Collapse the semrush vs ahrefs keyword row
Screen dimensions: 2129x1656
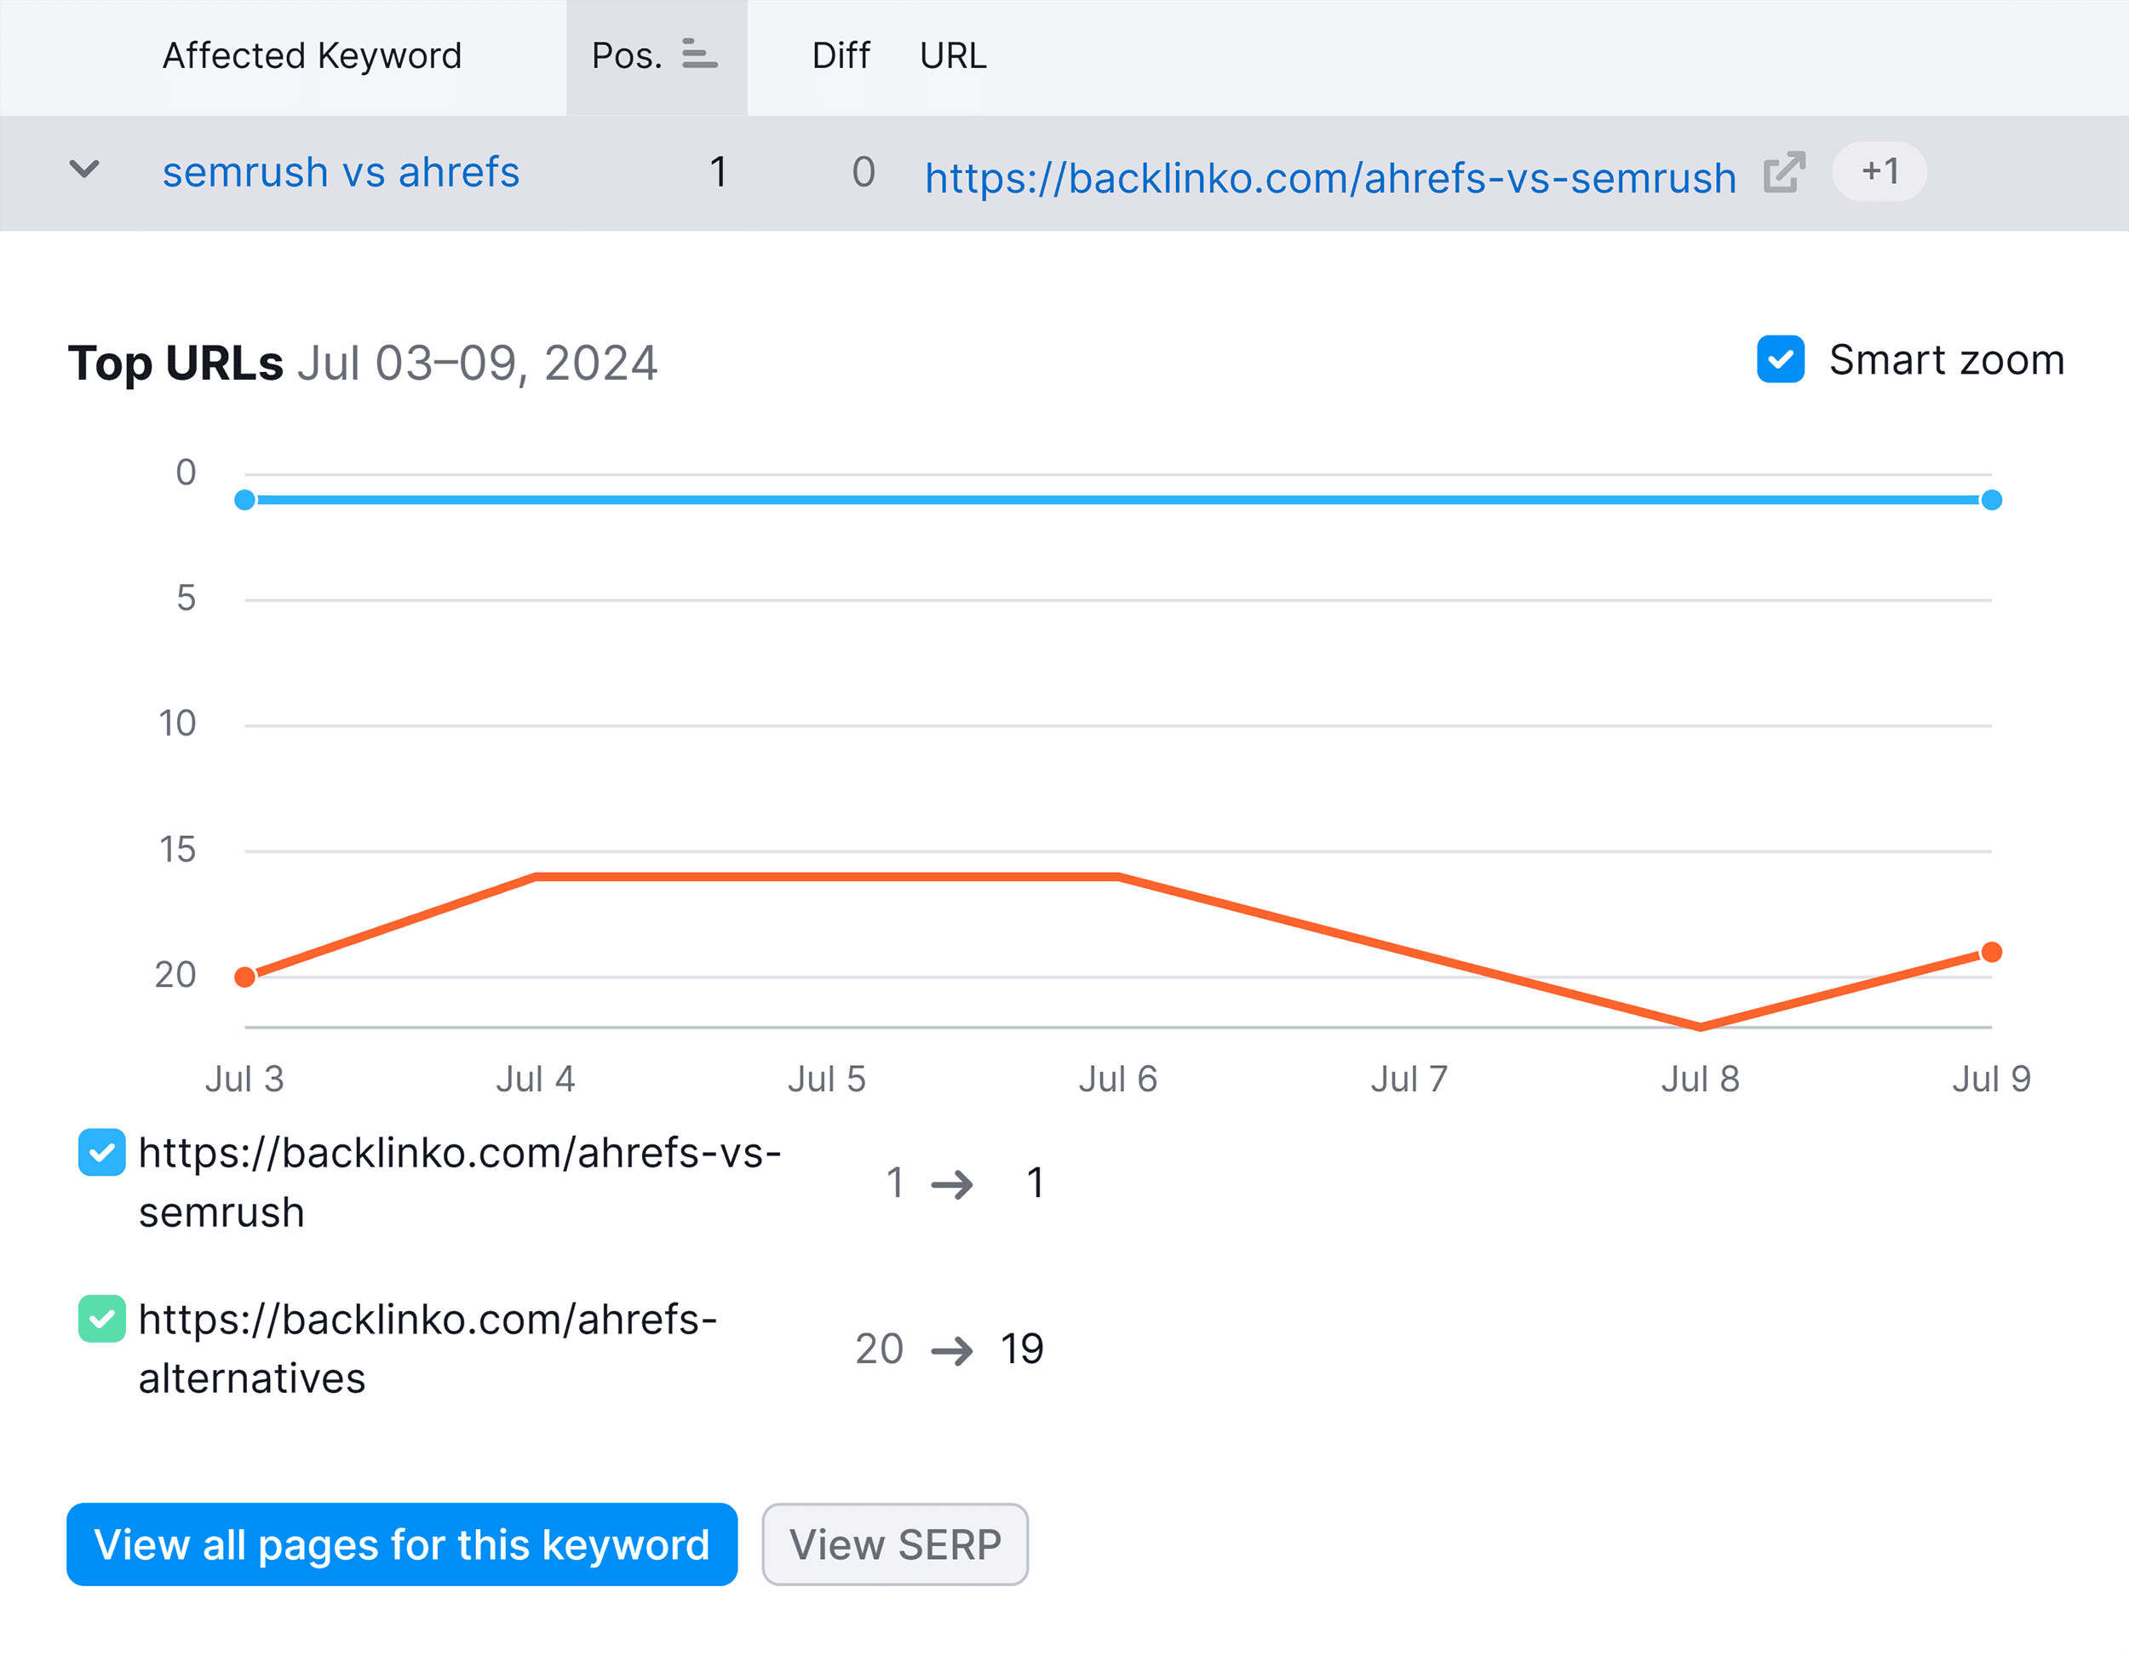(x=83, y=170)
